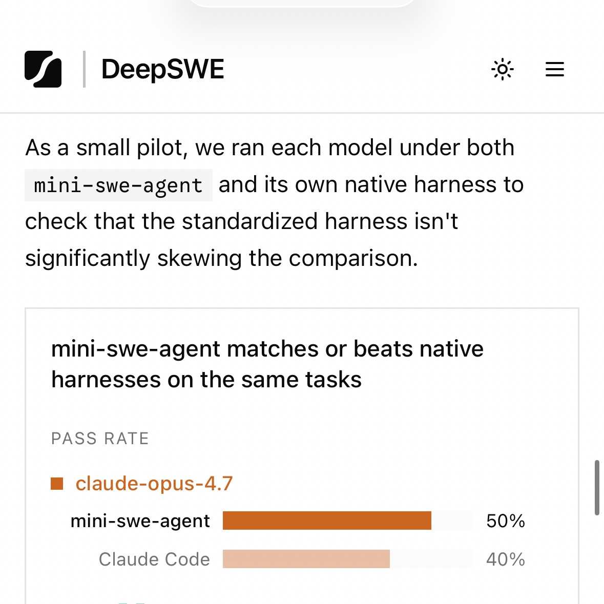604x604 pixels.
Task: Click the mini-swe-agent row label
Action: pos(140,521)
